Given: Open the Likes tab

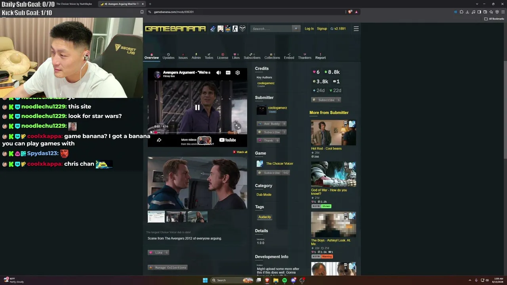Looking at the screenshot, I should (236, 56).
